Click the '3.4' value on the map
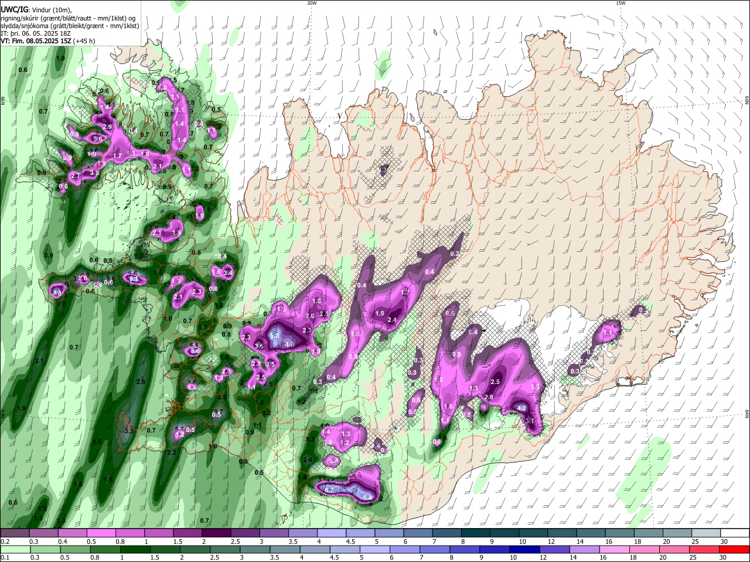The height and width of the screenshot is (562, 750). [x=229, y=273]
